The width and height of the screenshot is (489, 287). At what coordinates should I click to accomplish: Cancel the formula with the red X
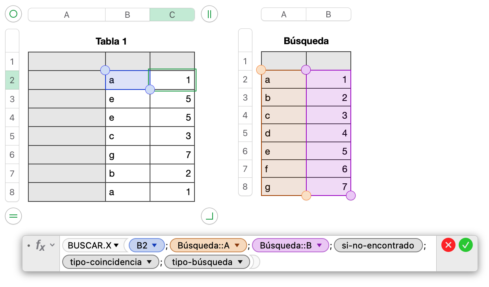(x=448, y=245)
